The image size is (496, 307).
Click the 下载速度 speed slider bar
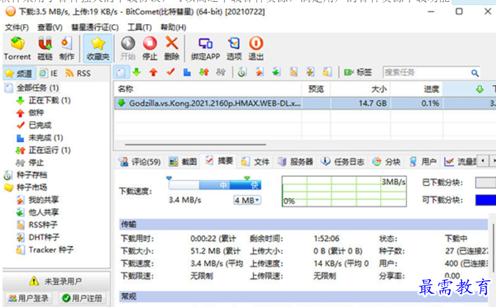pos(215,185)
